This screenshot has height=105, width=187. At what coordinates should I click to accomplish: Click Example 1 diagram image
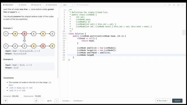29,40
